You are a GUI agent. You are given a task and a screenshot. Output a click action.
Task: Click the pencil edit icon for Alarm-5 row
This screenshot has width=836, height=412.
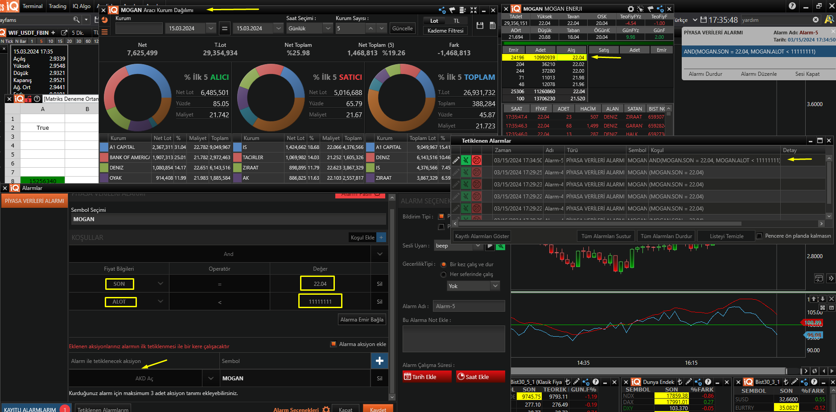456,160
